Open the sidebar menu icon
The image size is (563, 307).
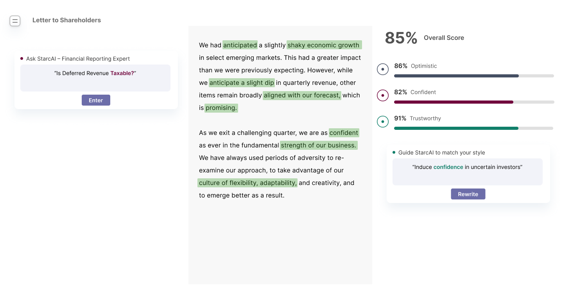15,21
